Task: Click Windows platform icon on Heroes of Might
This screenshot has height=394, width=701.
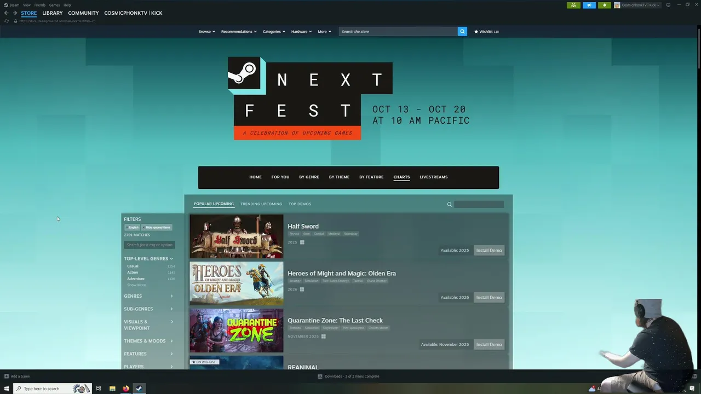Action: click(302, 289)
